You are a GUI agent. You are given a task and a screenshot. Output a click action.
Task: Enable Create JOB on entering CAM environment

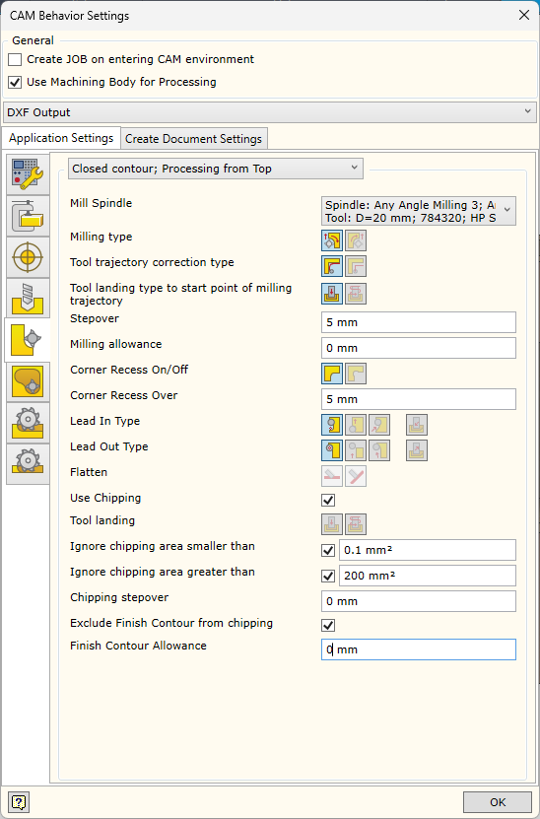[x=15, y=59]
